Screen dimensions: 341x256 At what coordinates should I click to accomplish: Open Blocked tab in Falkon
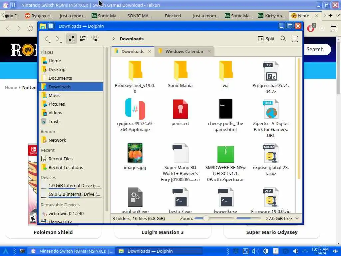coord(173,16)
